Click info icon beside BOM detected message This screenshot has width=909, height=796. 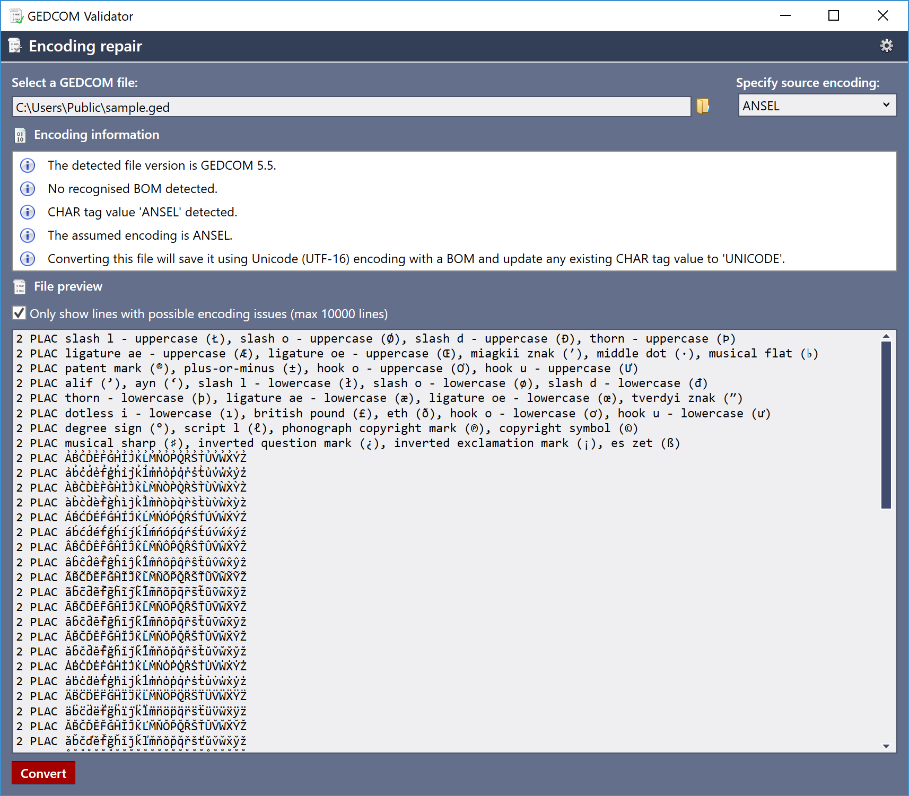point(28,189)
